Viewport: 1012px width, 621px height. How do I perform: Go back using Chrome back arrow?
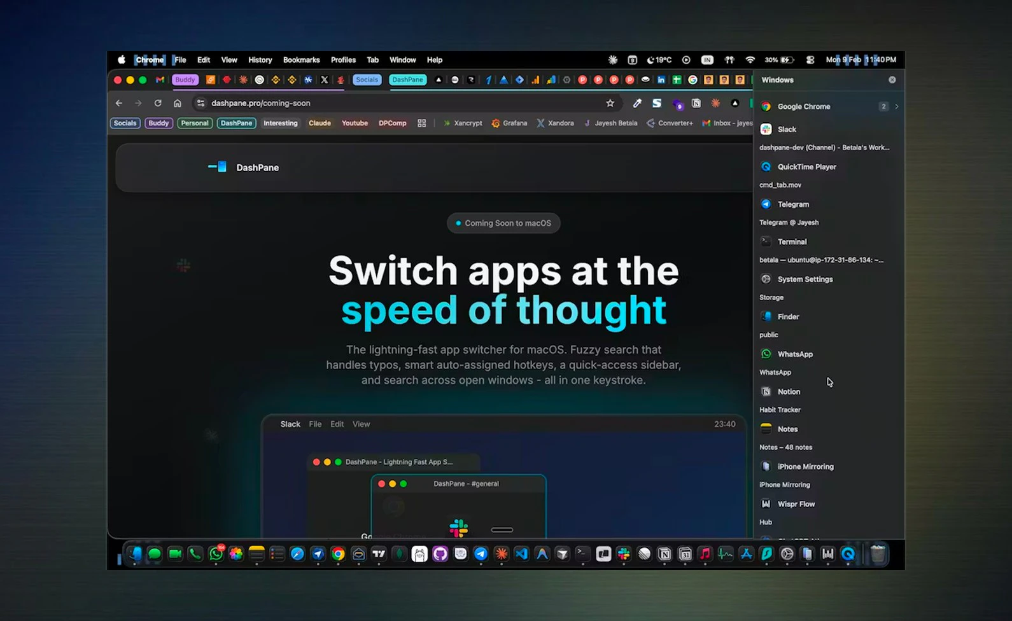119,103
